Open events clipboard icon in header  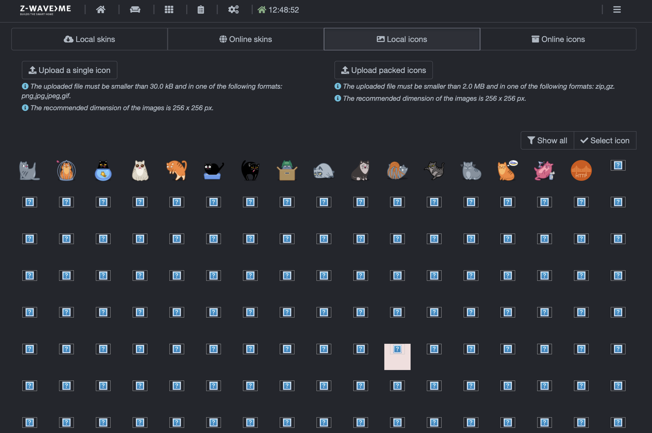[x=201, y=10]
